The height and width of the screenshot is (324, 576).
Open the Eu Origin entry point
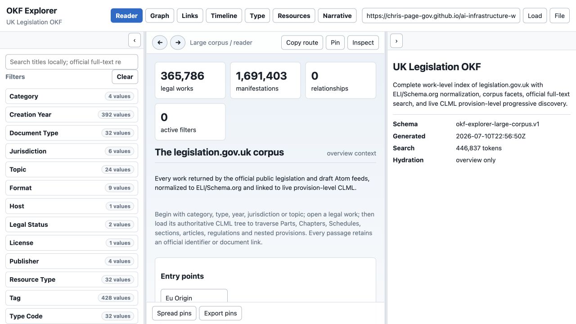coord(194,296)
